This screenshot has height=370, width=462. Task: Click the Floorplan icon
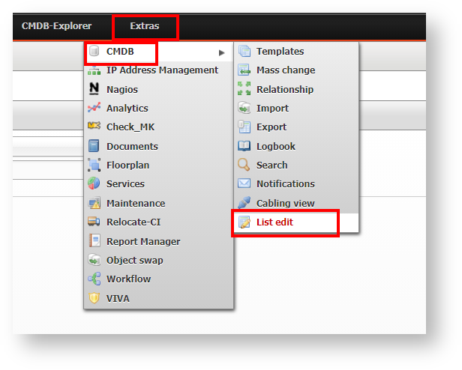(x=94, y=165)
